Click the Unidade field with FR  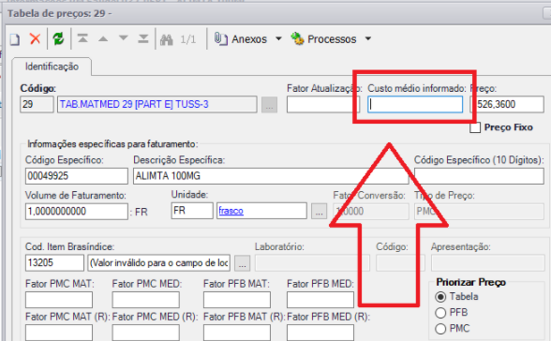[x=192, y=211]
